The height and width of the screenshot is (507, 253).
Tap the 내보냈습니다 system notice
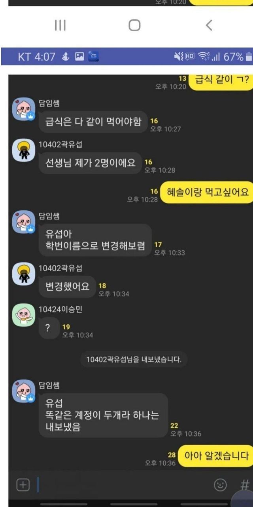(x=134, y=360)
